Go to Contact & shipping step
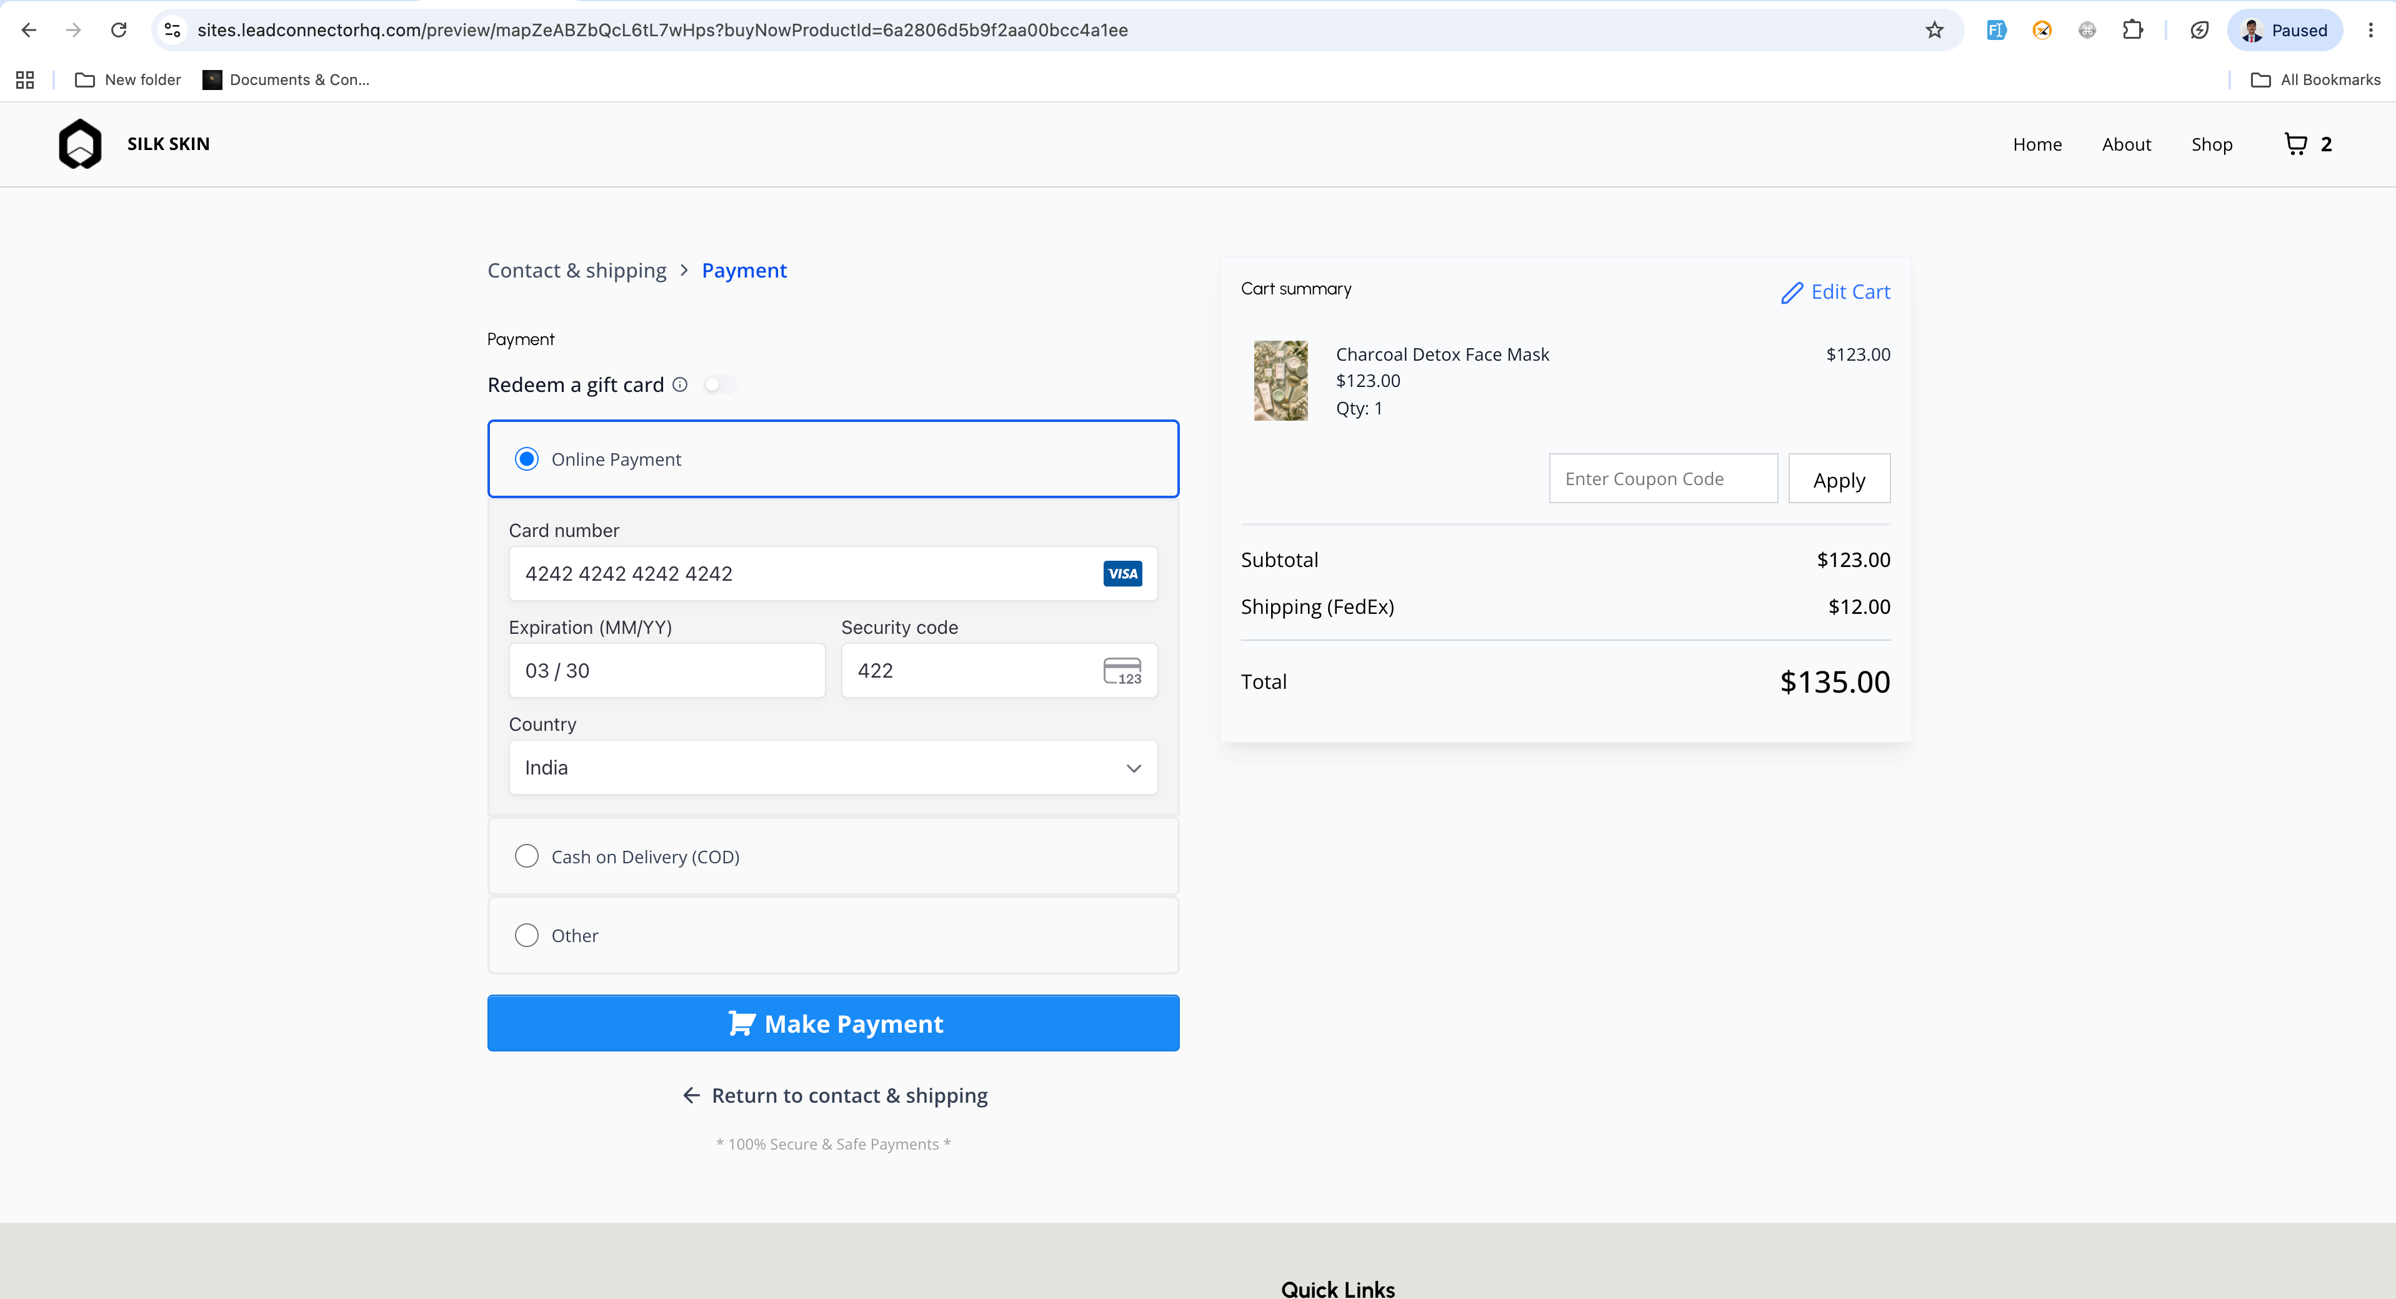 577,270
